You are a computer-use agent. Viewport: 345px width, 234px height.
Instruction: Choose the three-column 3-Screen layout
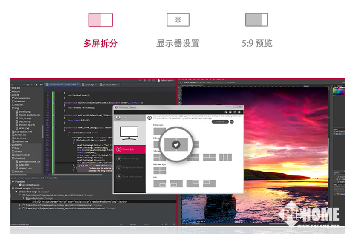click(225, 158)
